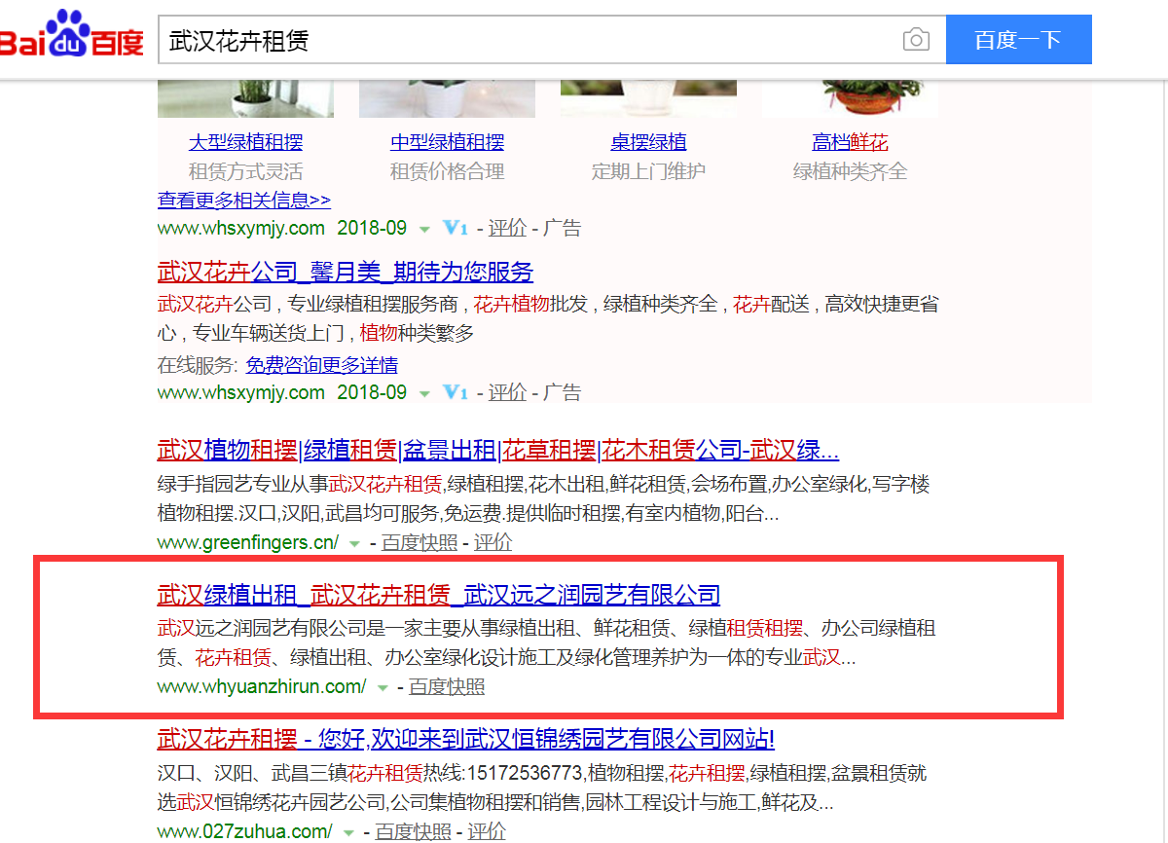The height and width of the screenshot is (843, 1168).
Task: Expand dropdown arrow next to www.greenfingers.cn
Action: coord(354,543)
